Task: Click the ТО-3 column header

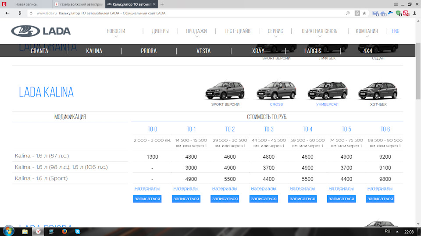Action: coord(269,129)
